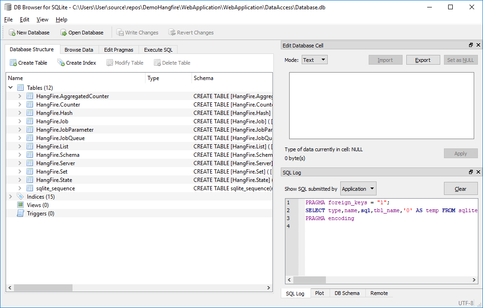Click the Tables (12) node icon
The image size is (483, 308).
[x=20, y=87]
